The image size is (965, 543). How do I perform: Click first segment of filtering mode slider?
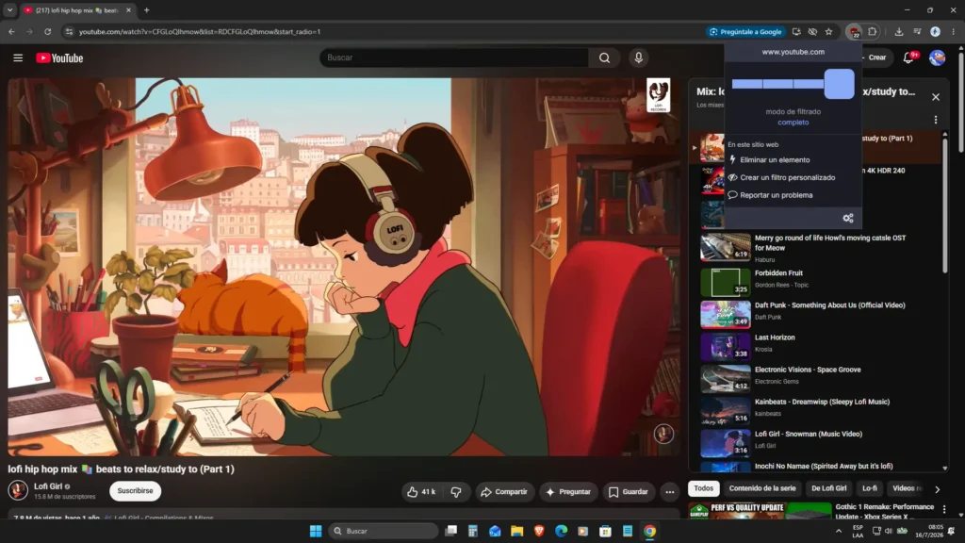click(746, 84)
